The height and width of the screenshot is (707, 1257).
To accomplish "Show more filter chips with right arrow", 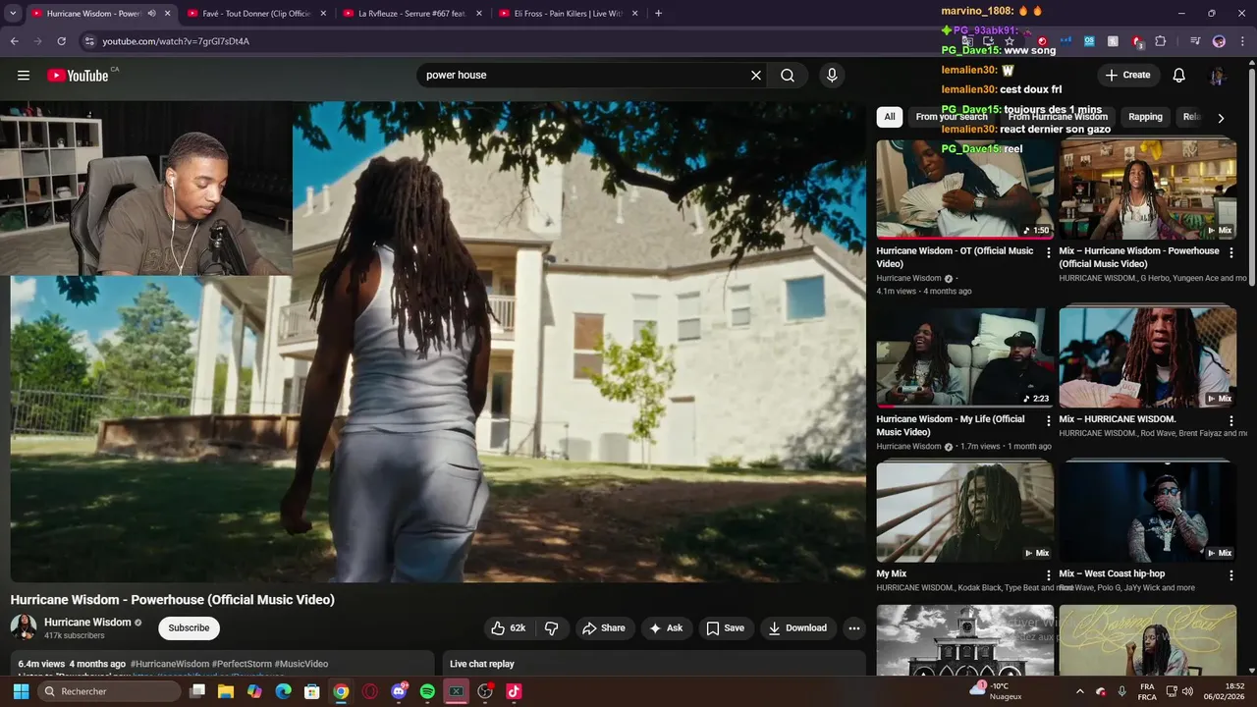I will coord(1221,118).
